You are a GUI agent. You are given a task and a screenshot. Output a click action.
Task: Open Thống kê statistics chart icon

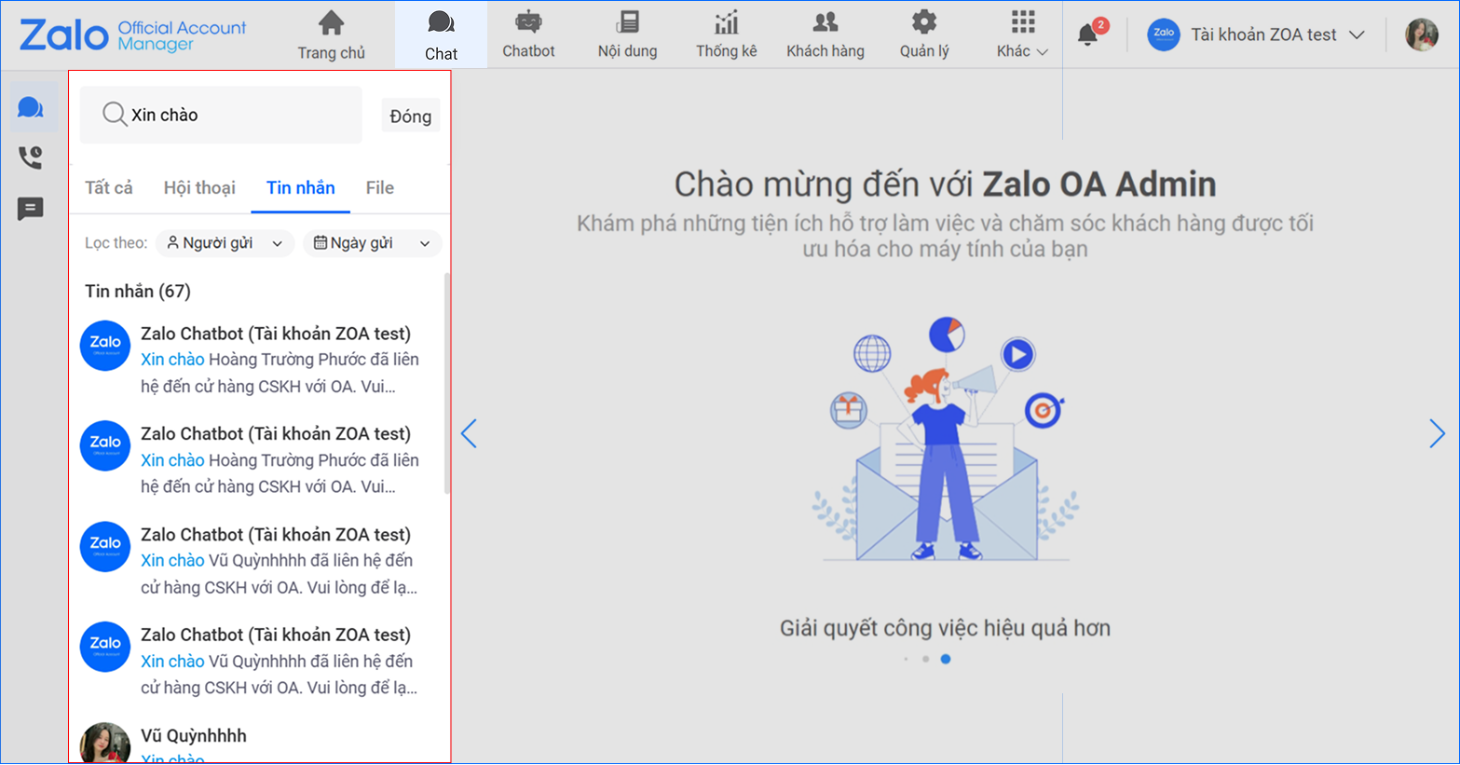pos(726,22)
